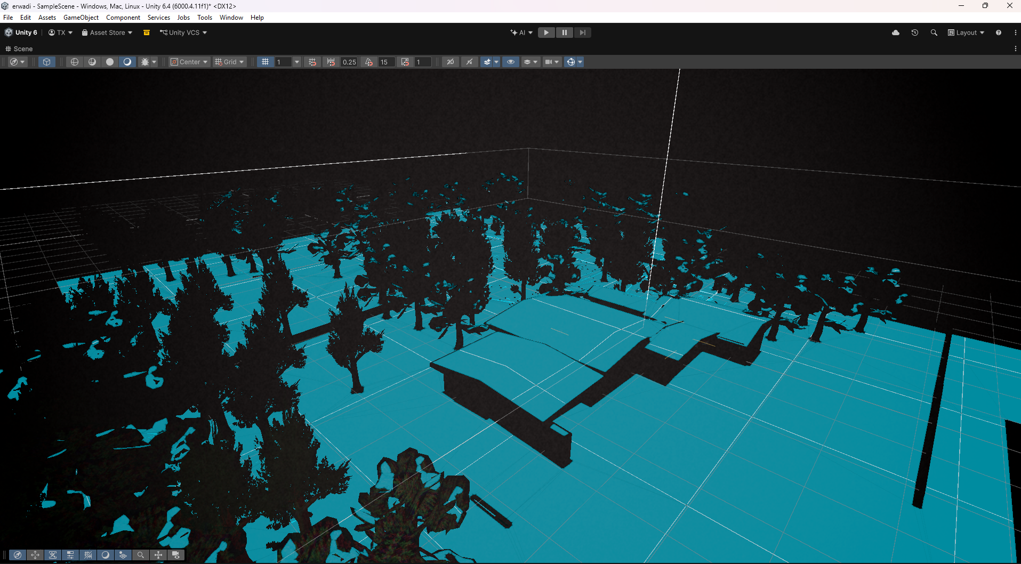Toggle the 2D/3D cube view mode
This screenshot has height=564, width=1021.
point(47,62)
